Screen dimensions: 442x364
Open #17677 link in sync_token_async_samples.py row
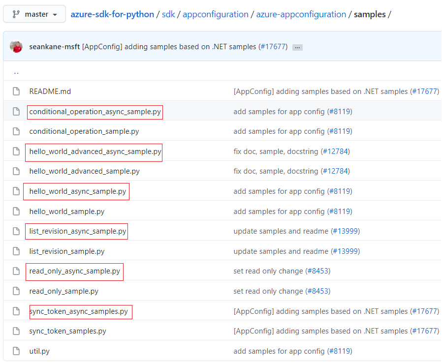424,311
